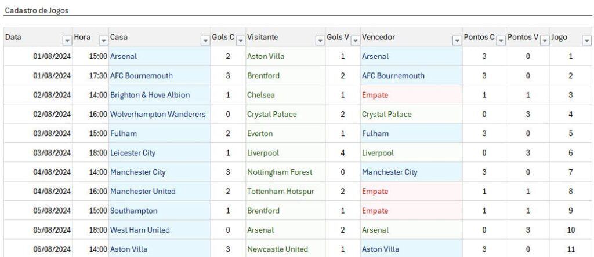Viewport: 594px width, 257px height.
Task: Open the Gols C filter dropdown
Action: (x=241, y=40)
